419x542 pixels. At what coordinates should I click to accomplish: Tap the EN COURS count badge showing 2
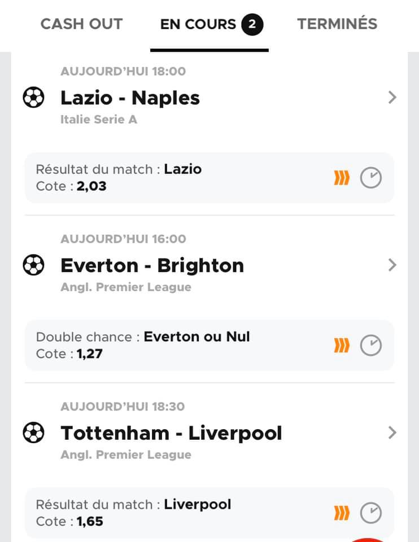pos(252,24)
